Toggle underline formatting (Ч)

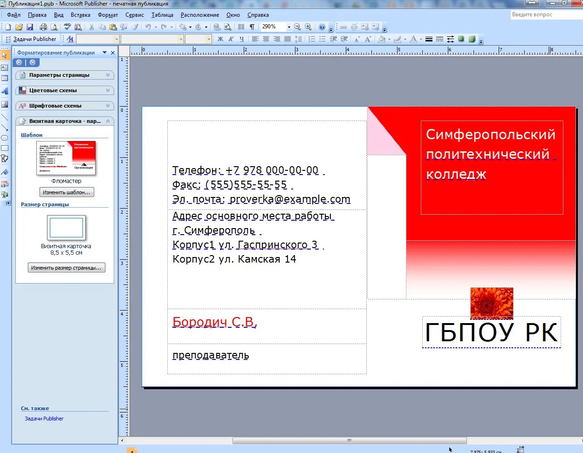[241, 39]
